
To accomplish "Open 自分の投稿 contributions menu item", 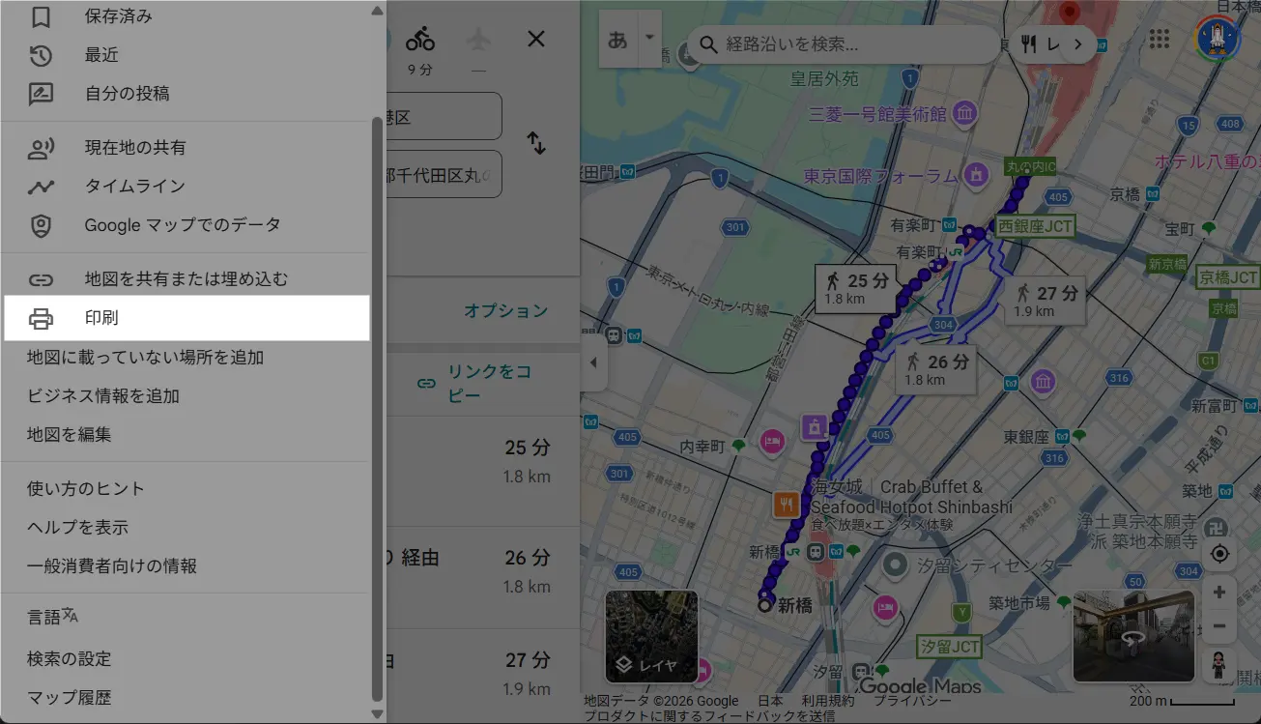I will [186, 94].
